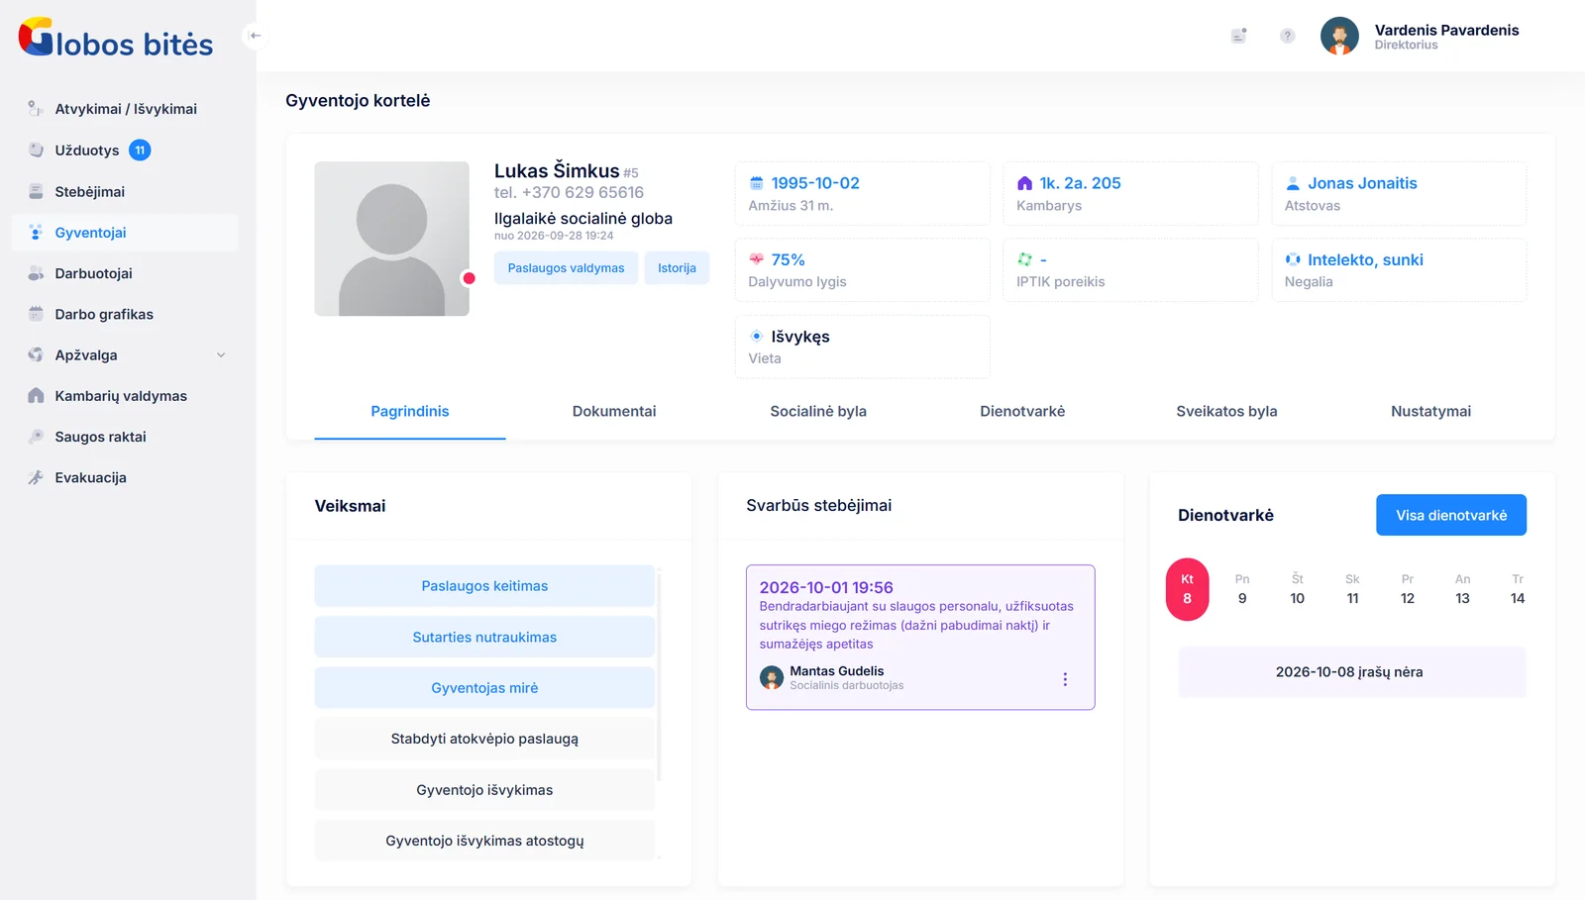
Task: Open notifications icon in the top bar
Action: 1238,36
